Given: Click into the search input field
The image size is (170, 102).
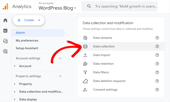Looking at the screenshot, I should click(x=125, y=6).
